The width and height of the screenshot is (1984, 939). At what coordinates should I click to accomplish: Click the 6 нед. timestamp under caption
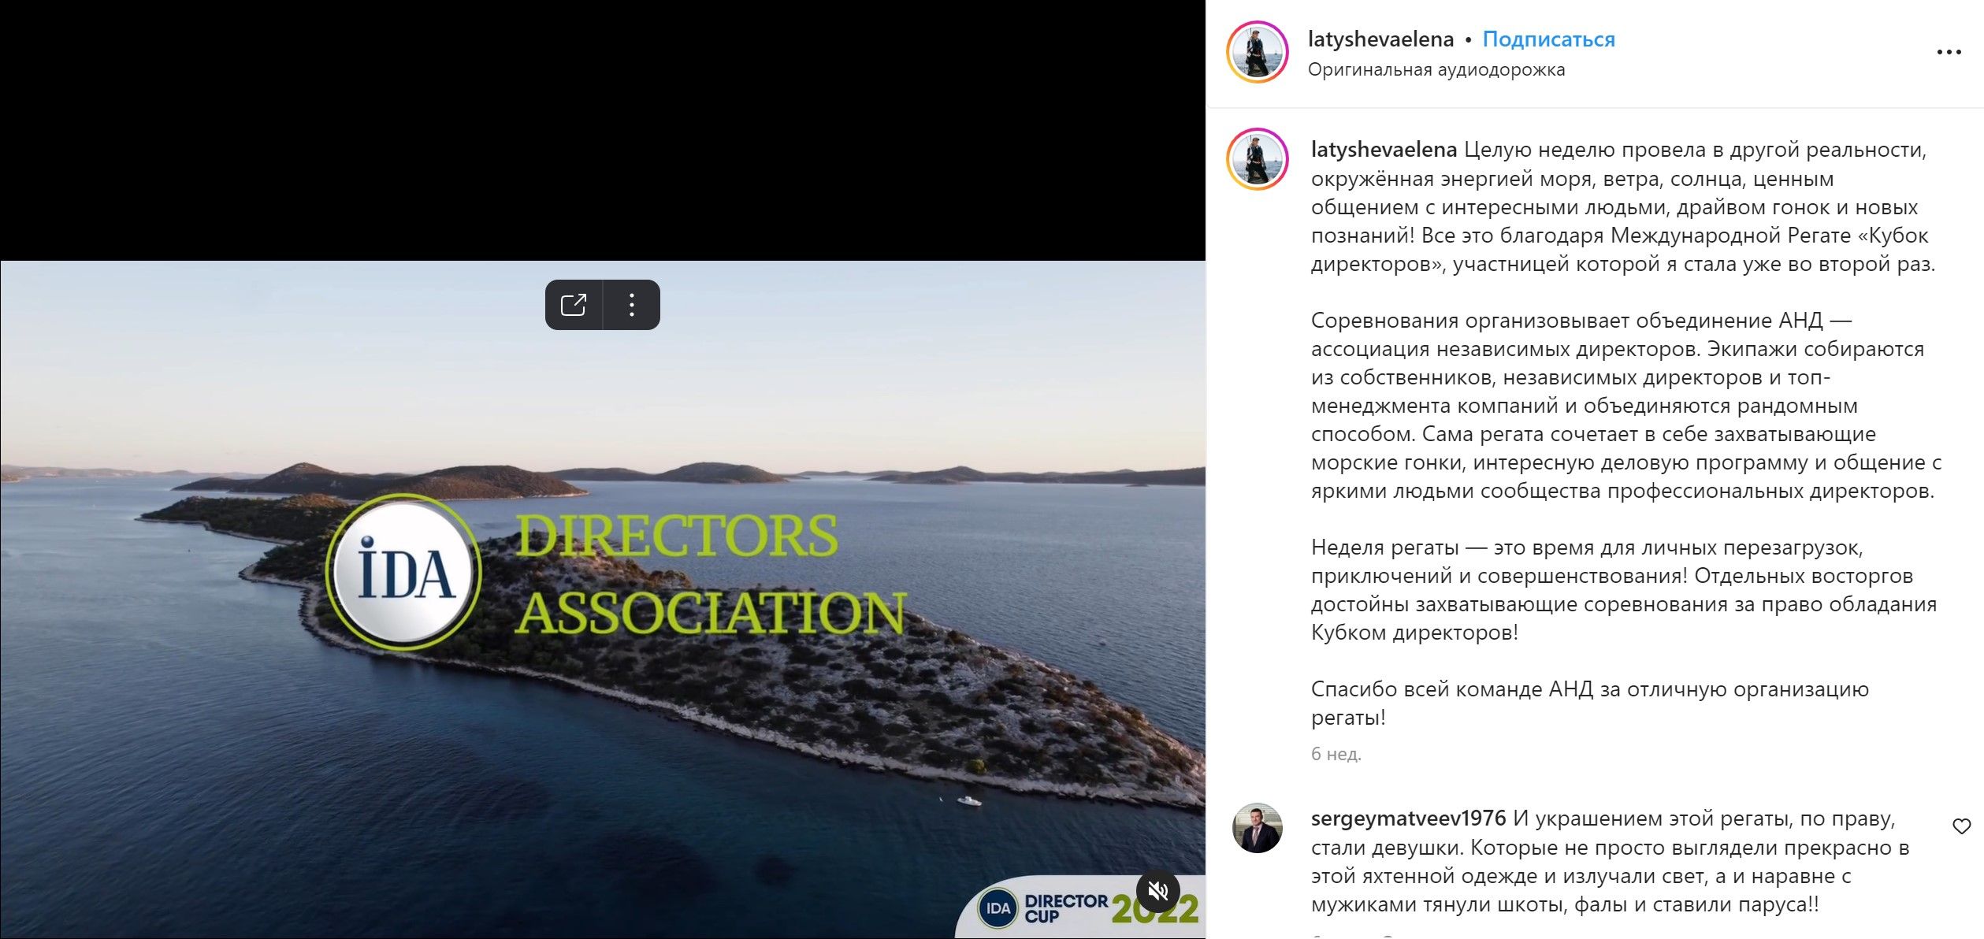click(1336, 754)
